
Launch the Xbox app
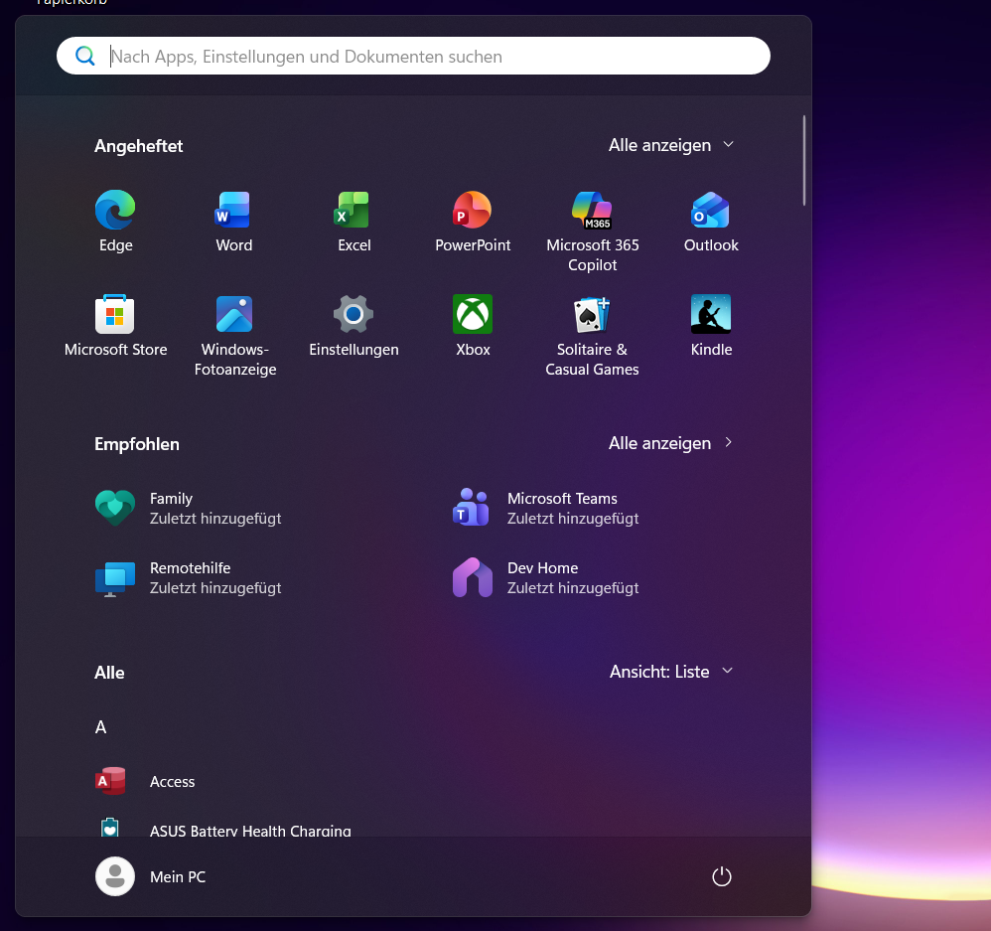point(473,326)
